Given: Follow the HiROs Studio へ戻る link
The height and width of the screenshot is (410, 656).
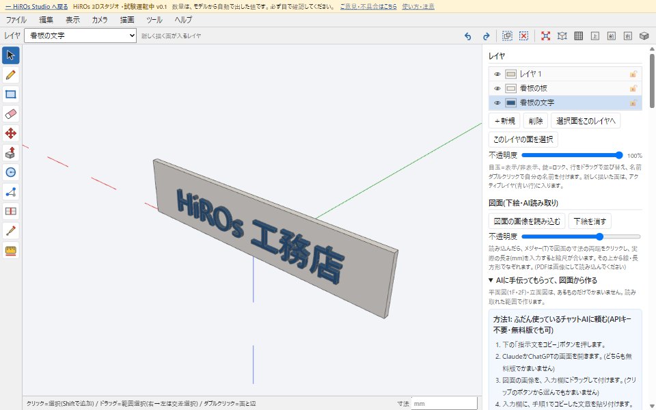Looking at the screenshot, I should [37, 7].
